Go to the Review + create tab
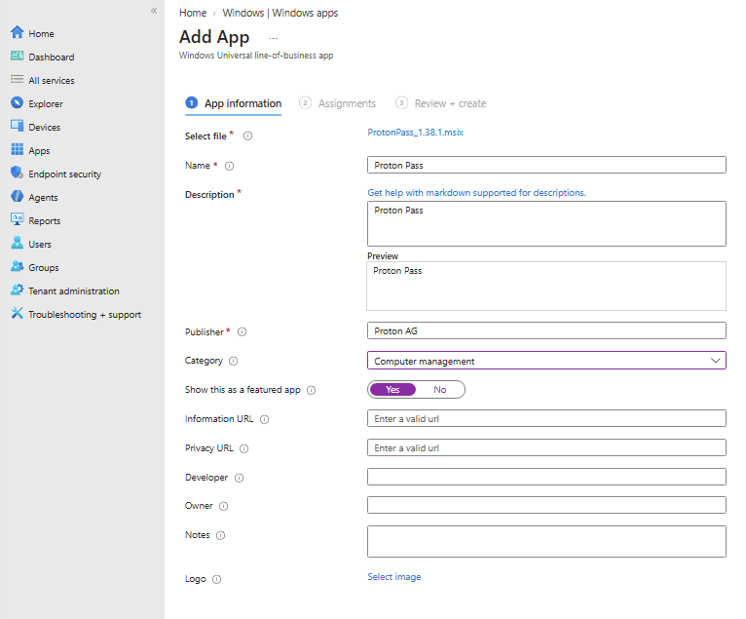Screen dimensions: 746x619 point(441,103)
